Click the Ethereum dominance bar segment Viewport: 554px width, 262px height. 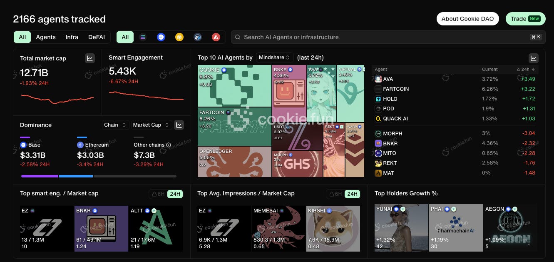[x=76, y=176]
